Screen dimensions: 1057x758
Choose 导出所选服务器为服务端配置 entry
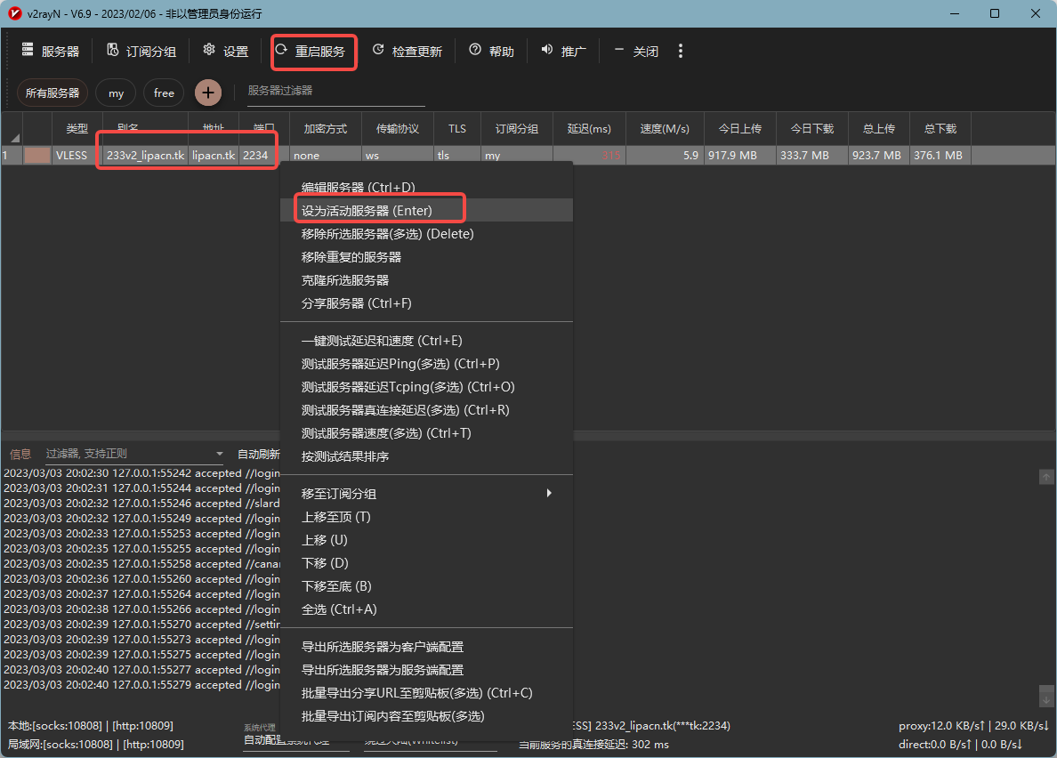tap(426, 670)
